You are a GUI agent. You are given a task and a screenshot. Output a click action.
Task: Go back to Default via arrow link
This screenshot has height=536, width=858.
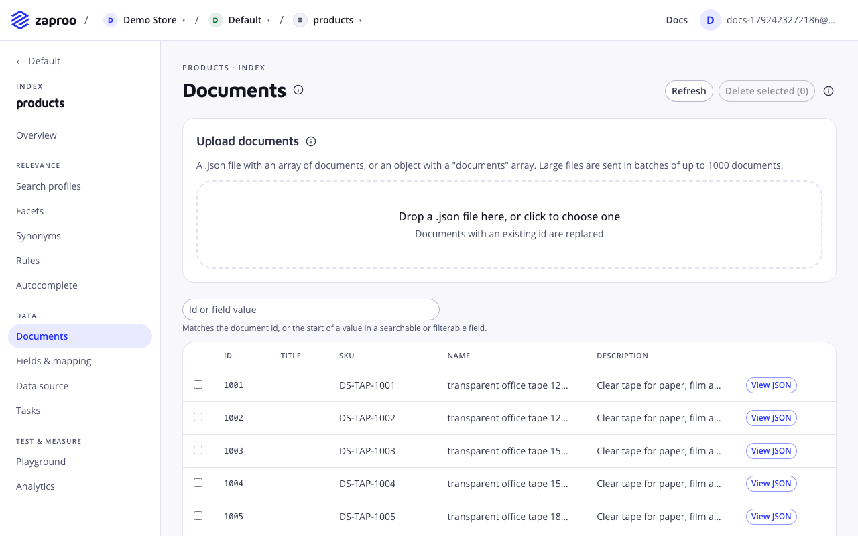click(x=38, y=61)
